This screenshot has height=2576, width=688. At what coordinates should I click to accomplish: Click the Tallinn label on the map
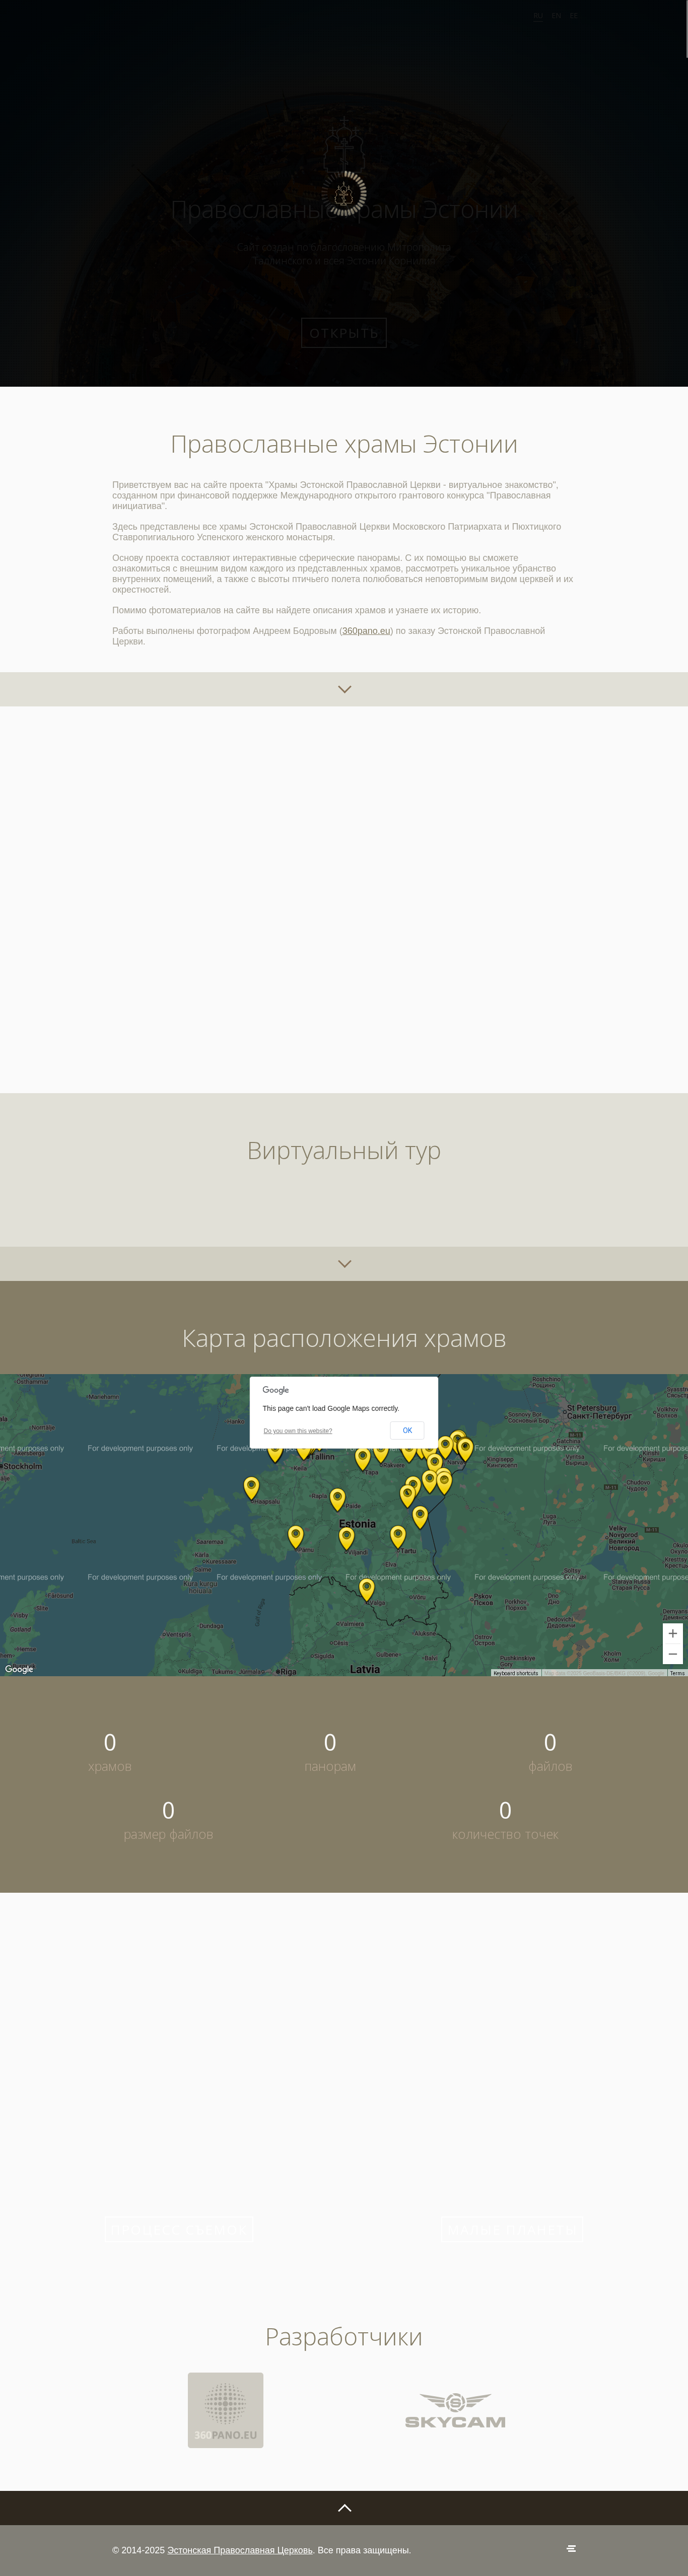click(x=322, y=1457)
